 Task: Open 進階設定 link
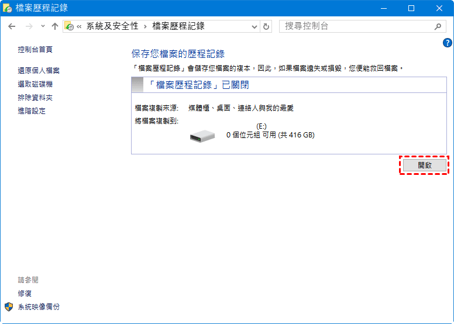point(32,111)
